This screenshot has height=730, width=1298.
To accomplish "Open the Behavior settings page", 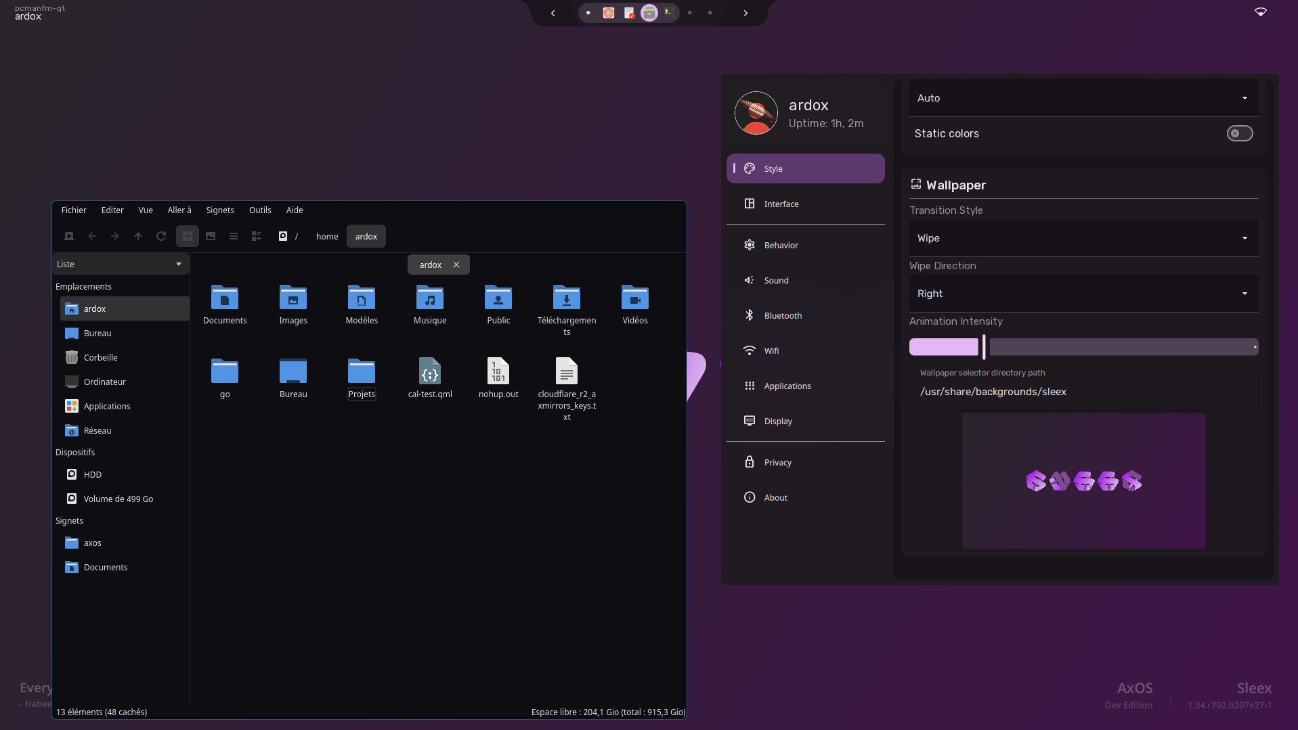I will [806, 245].
